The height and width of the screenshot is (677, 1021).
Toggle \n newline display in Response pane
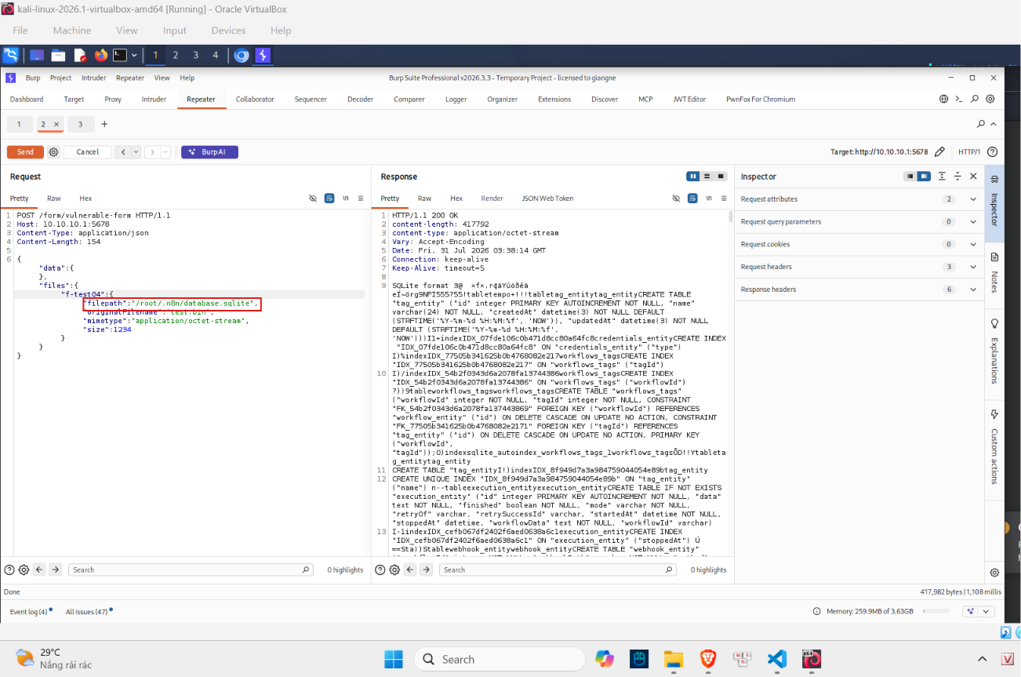(x=710, y=198)
